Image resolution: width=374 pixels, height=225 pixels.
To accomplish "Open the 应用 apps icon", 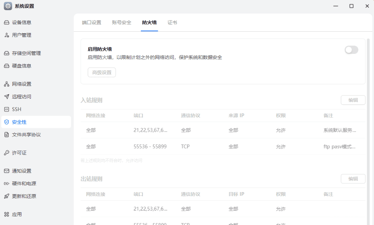I will click(x=7, y=214).
